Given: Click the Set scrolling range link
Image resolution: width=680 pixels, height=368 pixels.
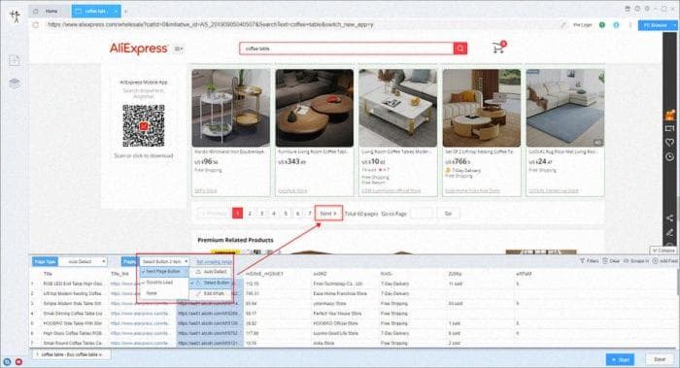Looking at the screenshot, I should coord(215,262).
